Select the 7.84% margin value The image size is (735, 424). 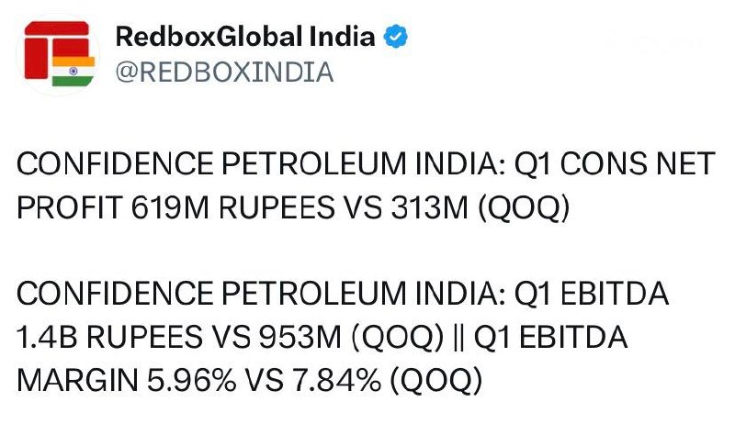336,381
